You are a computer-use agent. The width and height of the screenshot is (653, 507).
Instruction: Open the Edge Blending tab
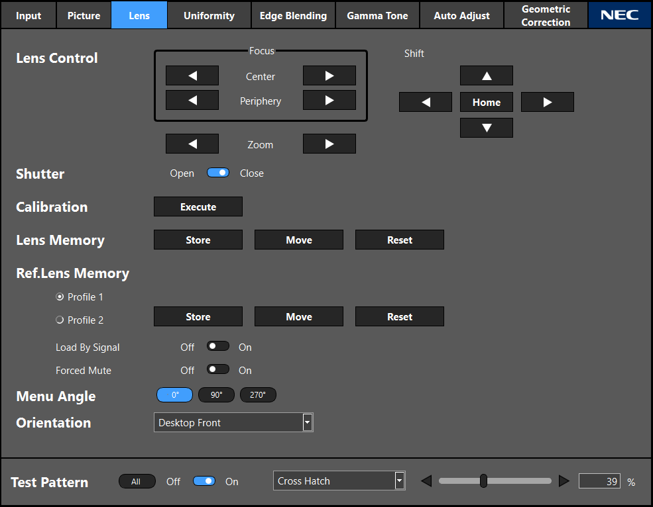click(x=293, y=15)
